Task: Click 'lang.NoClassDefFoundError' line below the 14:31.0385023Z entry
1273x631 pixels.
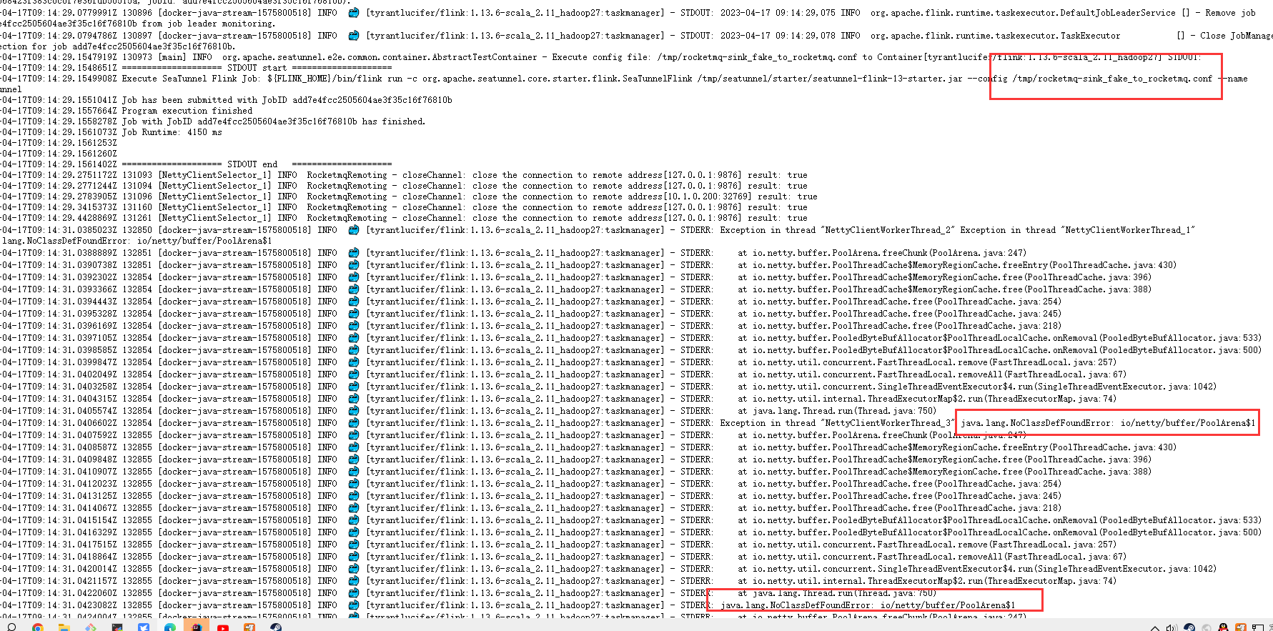Action: 137,241
